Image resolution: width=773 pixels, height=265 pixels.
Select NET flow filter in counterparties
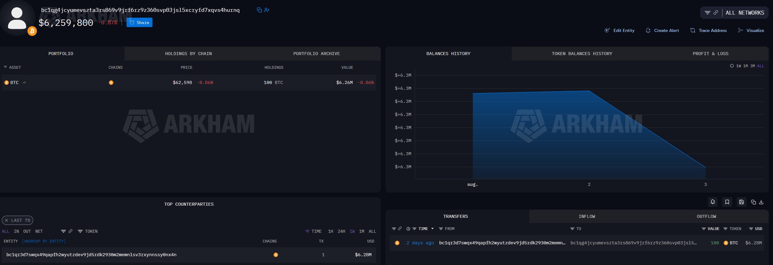(39, 231)
